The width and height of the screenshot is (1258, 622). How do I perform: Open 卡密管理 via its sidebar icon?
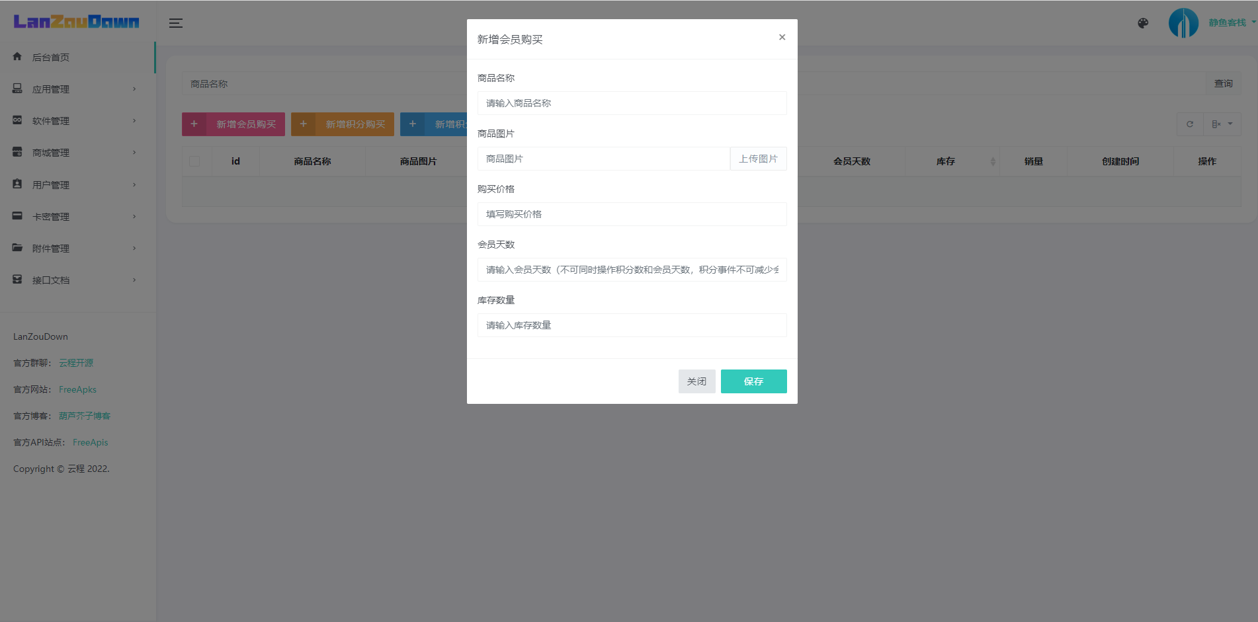pos(17,216)
